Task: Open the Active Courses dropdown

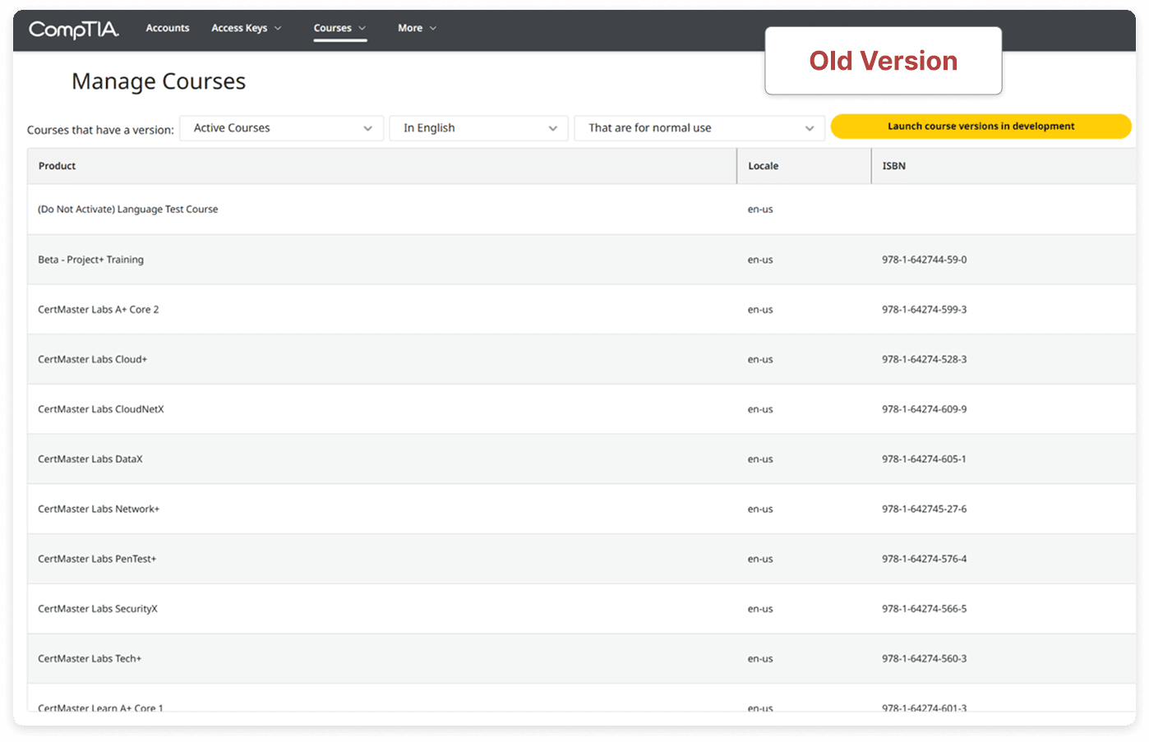Action: [x=282, y=128]
